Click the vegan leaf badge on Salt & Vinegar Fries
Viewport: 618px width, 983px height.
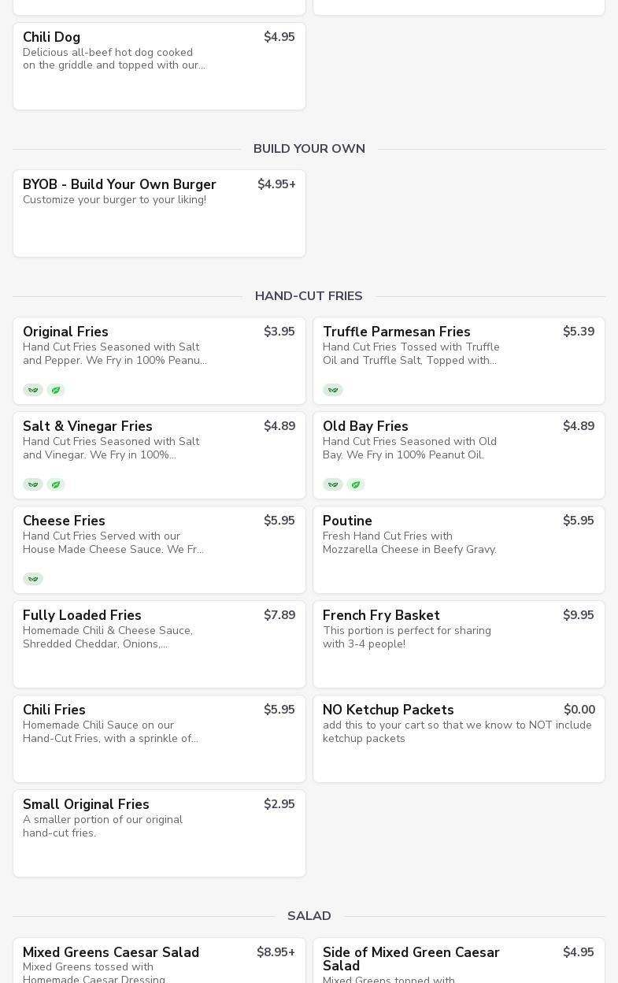click(x=56, y=484)
